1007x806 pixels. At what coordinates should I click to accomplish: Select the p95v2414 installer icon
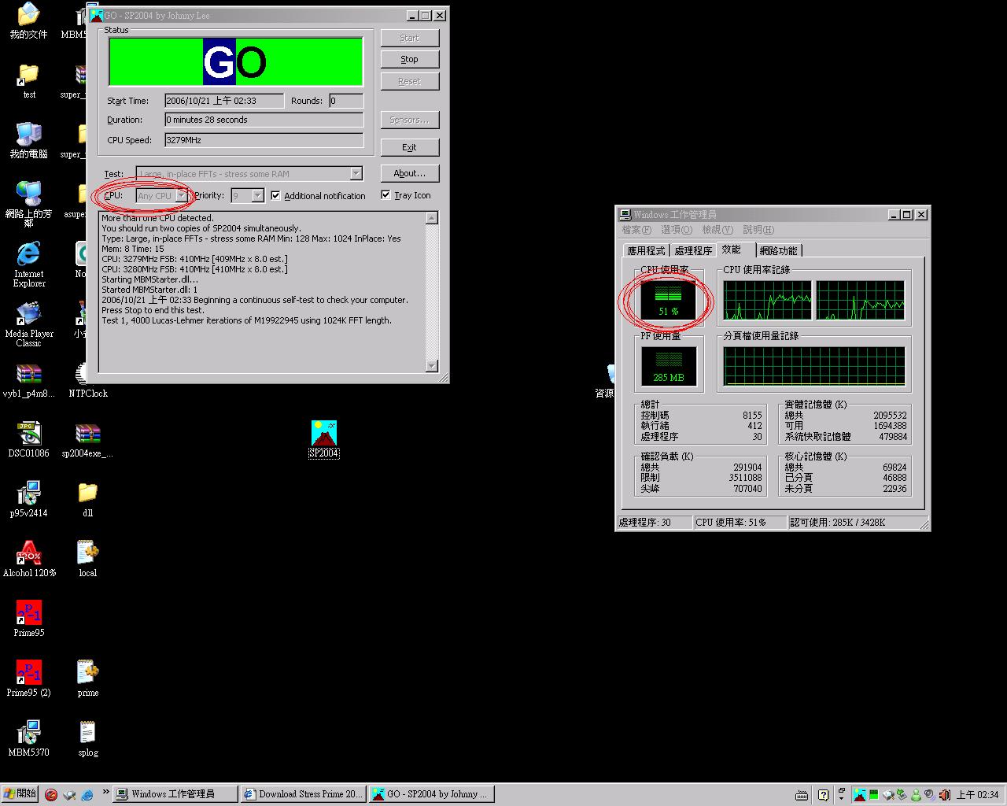click(28, 500)
